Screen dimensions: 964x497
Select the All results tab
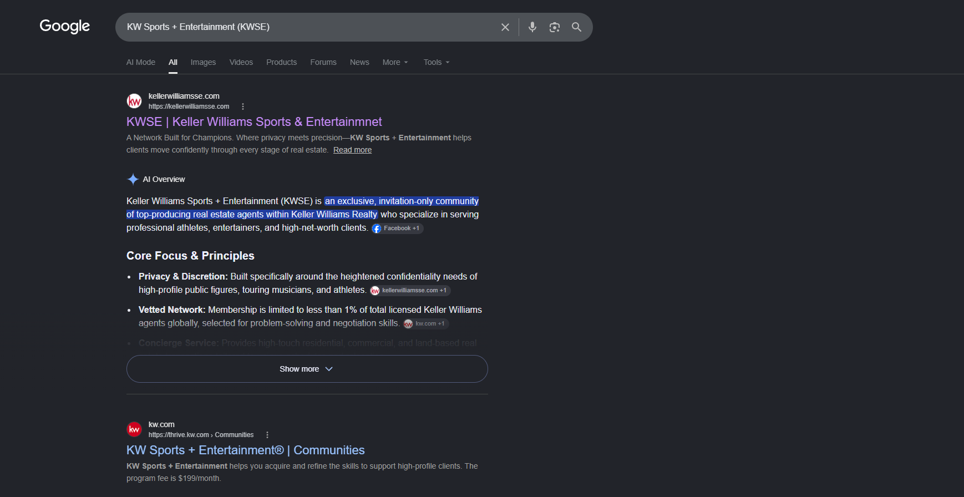click(x=173, y=62)
